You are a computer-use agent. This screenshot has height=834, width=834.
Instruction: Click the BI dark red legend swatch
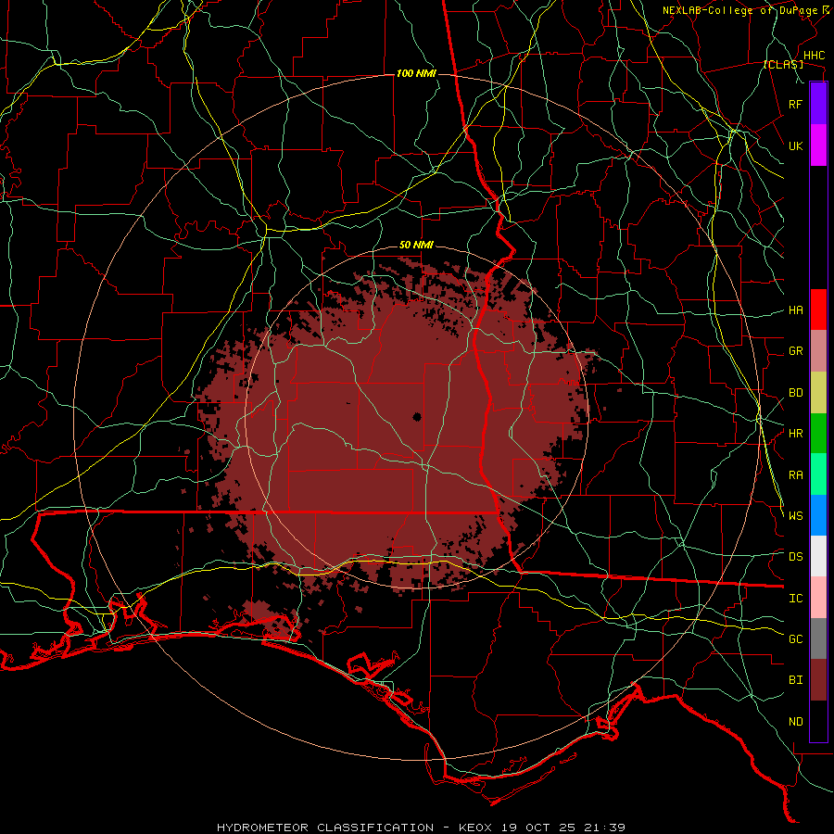click(818, 680)
